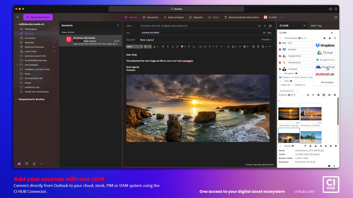Click the Neue Nachricht button
This screenshot has width=353, height=198.
38,17
